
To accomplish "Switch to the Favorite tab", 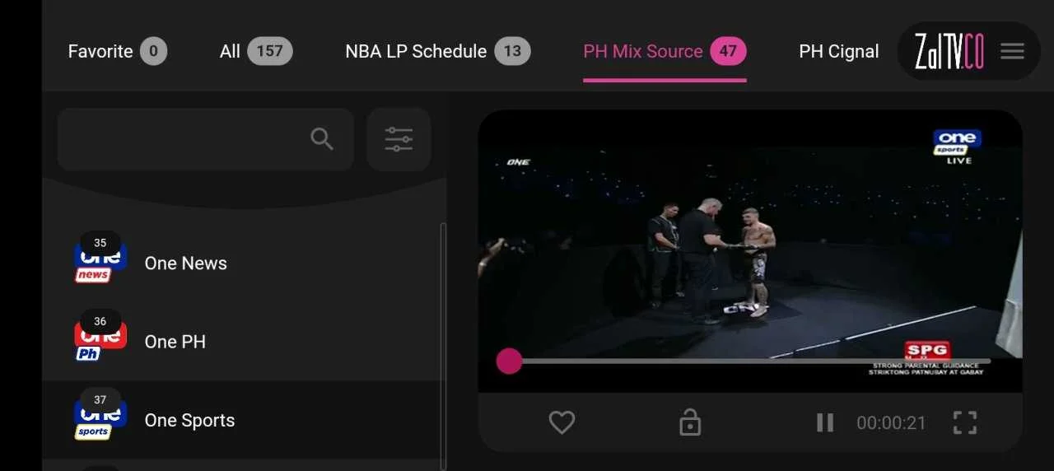I will point(118,51).
